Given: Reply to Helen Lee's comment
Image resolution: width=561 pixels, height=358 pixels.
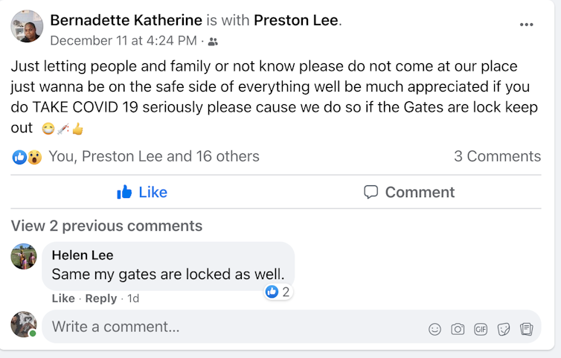Looking at the screenshot, I should click(x=100, y=298).
